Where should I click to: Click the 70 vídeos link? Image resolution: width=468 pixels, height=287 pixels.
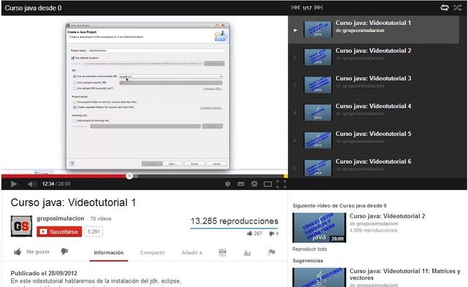101,219
